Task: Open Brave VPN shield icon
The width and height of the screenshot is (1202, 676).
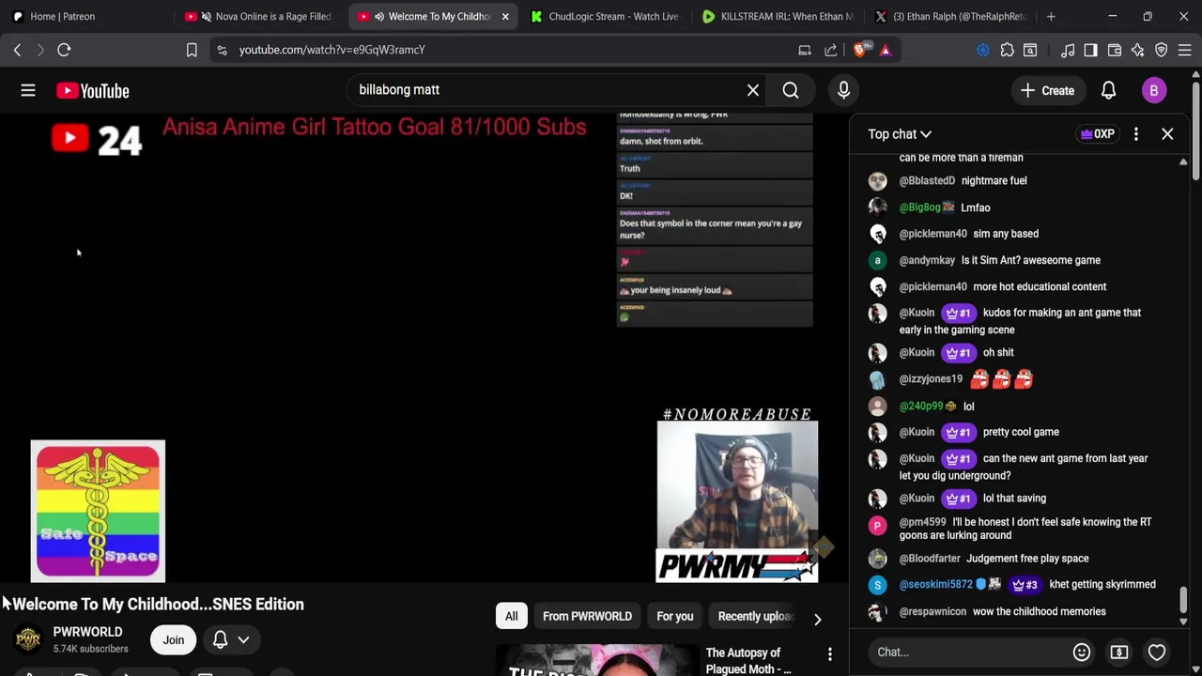Action: click(x=1161, y=50)
